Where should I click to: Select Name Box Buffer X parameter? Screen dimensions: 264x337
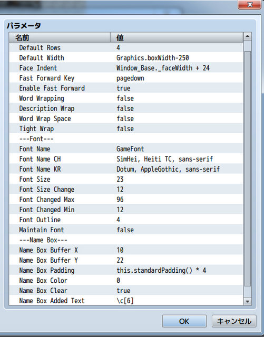click(126, 250)
